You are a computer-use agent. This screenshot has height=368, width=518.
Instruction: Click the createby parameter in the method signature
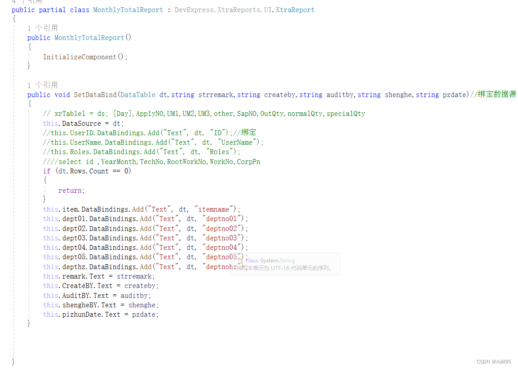[280, 95]
